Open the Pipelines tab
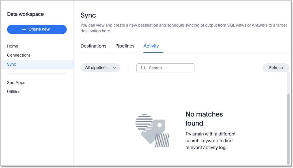 point(125,46)
